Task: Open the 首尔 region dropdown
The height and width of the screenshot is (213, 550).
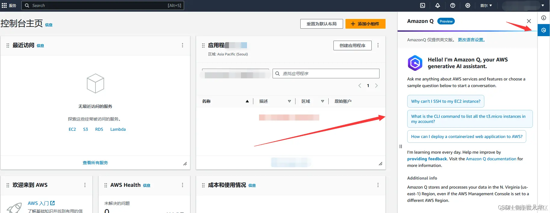Action: [x=486, y=5]
